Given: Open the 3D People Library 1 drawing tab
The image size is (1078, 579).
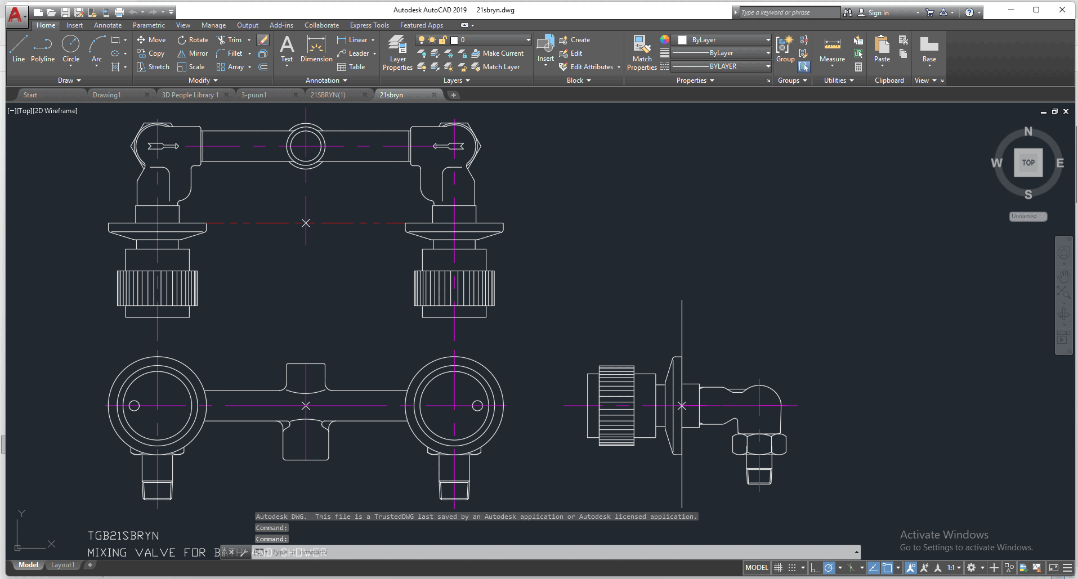Looking at the screenshot, I should 190,95.
